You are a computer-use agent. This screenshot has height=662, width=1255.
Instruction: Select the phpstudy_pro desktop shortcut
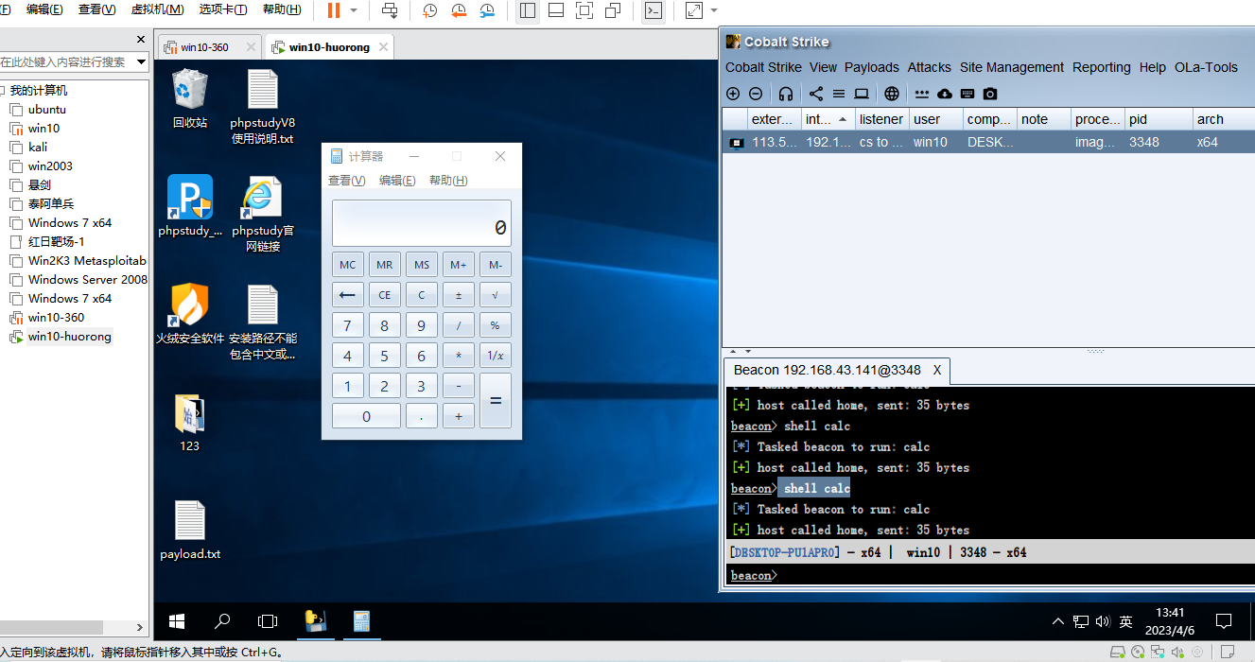tap(190, 205)
